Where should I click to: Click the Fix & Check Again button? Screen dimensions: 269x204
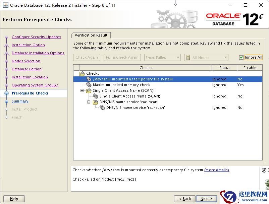point(122,57)
